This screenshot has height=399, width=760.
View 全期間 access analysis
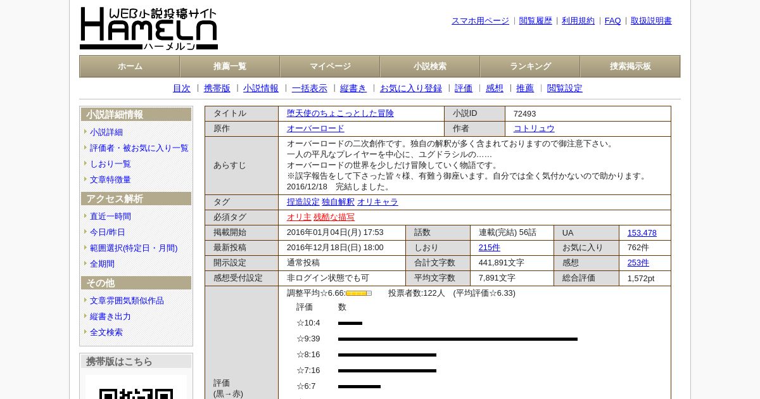click(x=102, y=264)
